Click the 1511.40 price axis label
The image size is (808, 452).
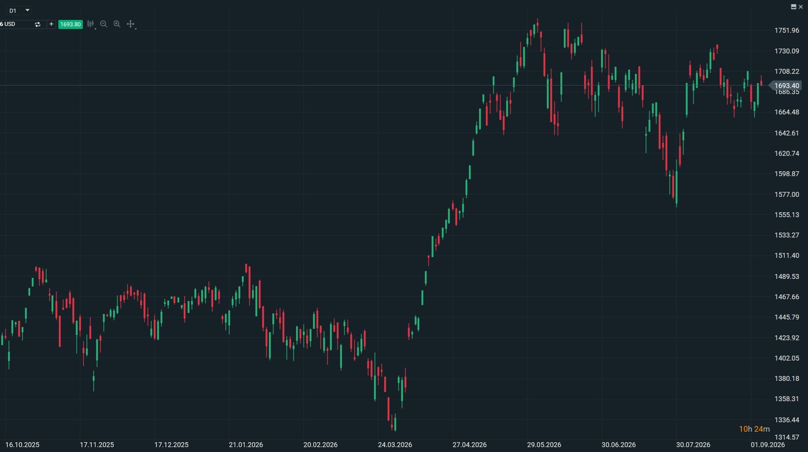787,256
